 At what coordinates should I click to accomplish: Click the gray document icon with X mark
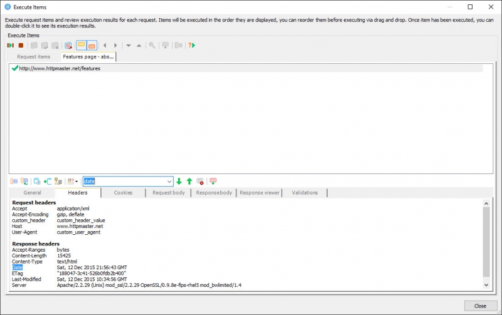click(55, 45)
